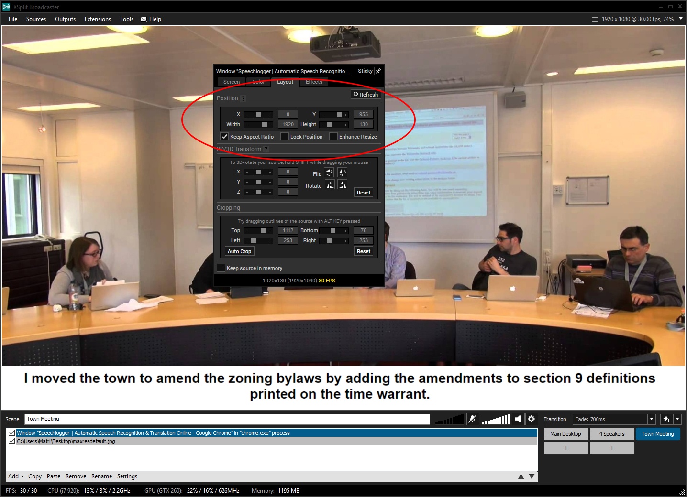Click the Position Y value field 955

(364, 114)
